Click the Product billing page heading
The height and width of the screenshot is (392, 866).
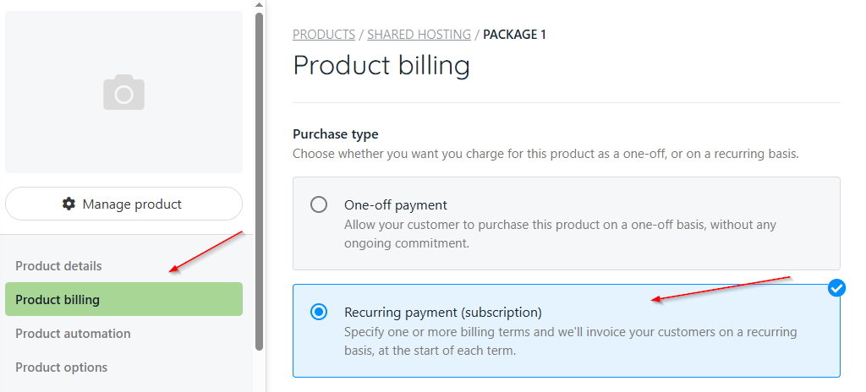pos(381,65)
